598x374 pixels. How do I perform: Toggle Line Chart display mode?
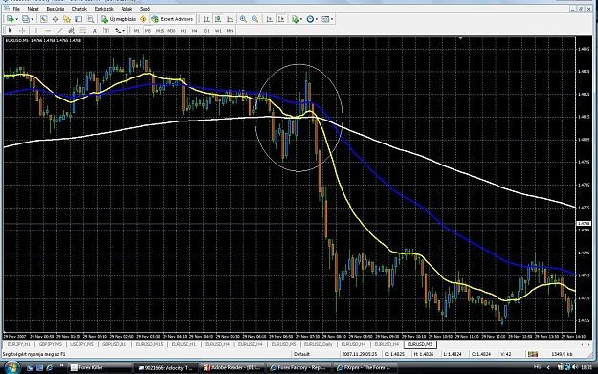click(230, 19)
